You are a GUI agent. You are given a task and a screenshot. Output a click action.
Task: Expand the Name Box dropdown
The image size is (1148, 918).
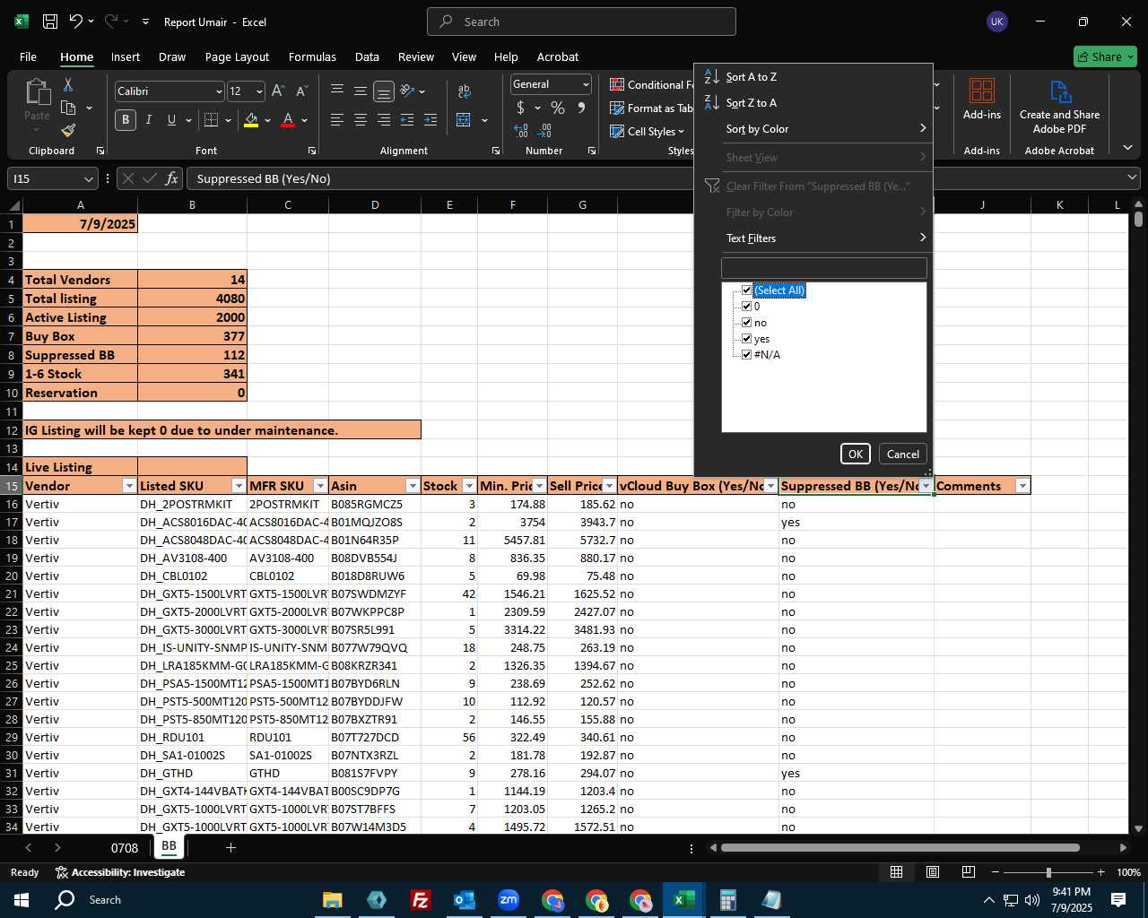pyautogui.click(x=88, y=178)
